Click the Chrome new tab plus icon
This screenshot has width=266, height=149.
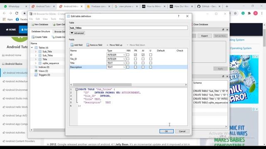tap(227, 7)
